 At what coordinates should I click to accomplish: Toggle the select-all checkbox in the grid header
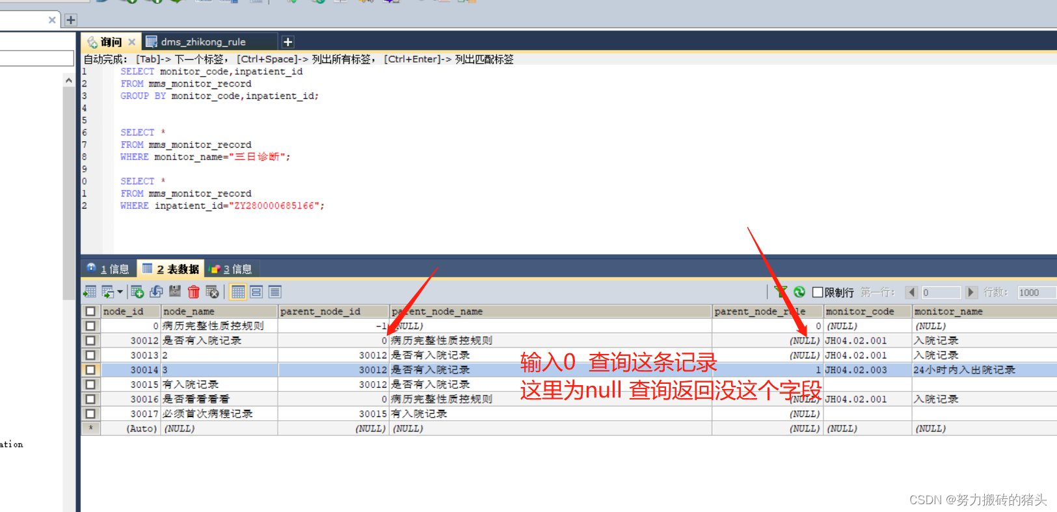point(90,312)
